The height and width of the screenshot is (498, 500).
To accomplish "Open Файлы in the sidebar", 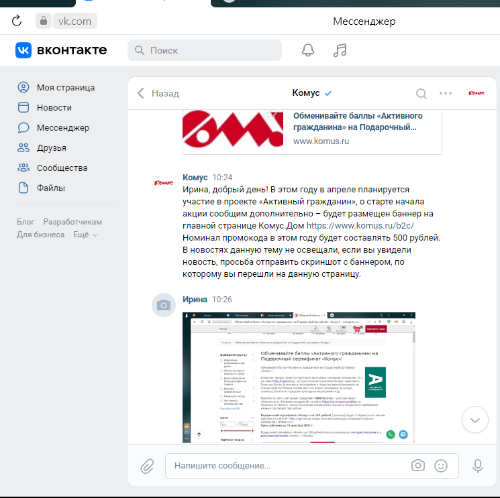I will click(x=41, y=188).
